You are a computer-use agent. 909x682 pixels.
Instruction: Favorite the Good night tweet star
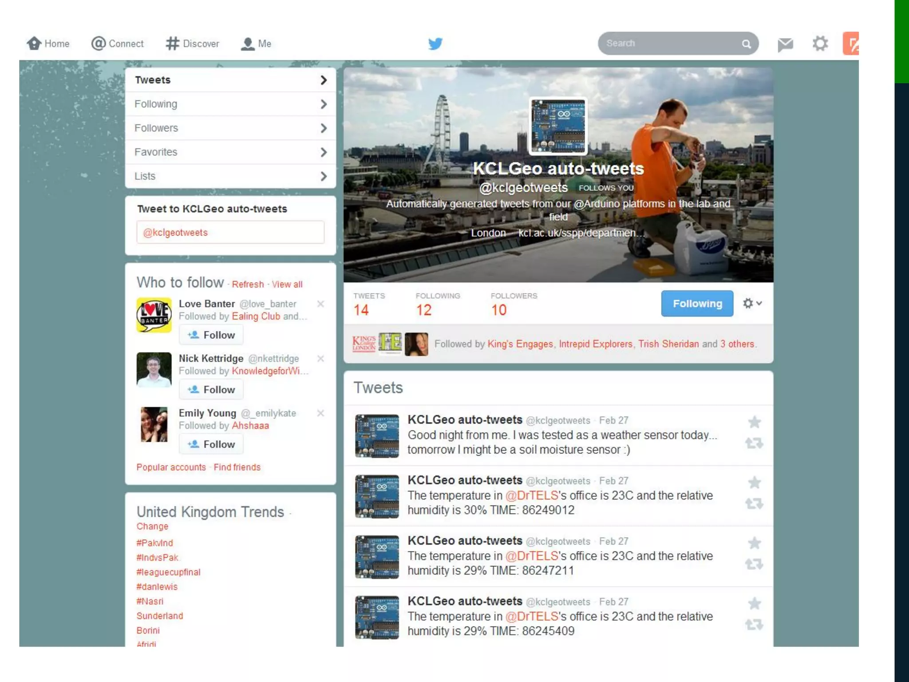point(754,422)
